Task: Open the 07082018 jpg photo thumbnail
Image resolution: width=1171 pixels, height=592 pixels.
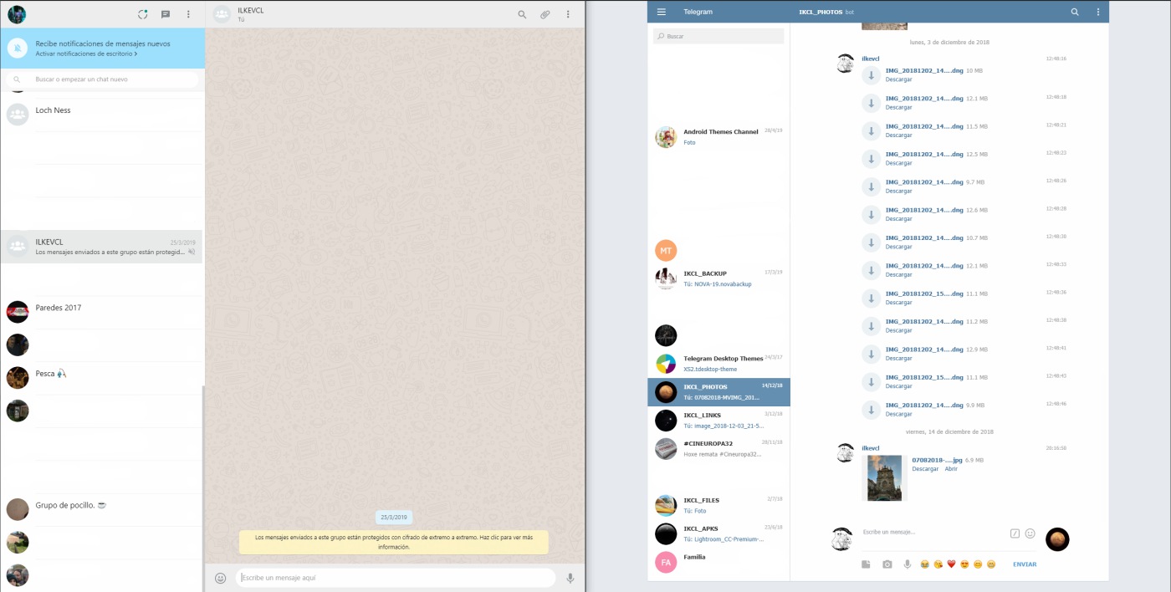Action: 884,477
